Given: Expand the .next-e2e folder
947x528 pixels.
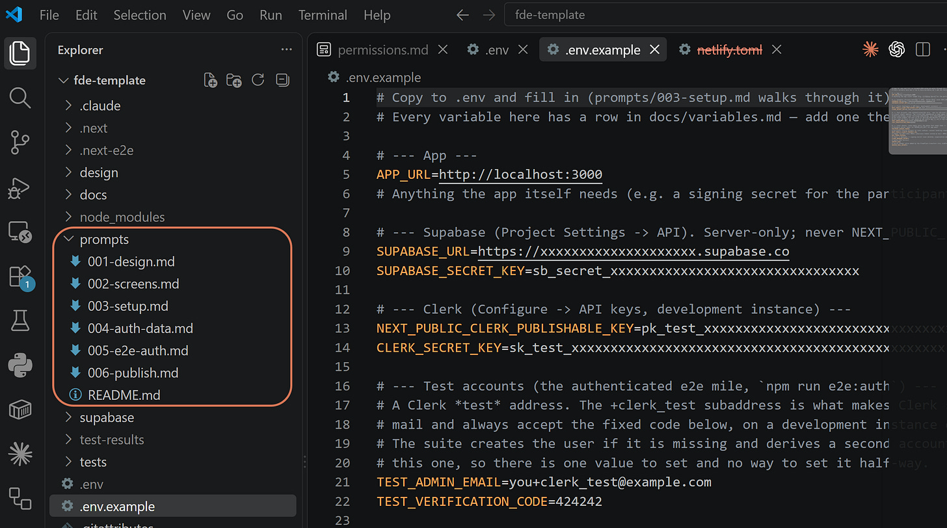Looking at the screenshot, I should click(69, 150).
